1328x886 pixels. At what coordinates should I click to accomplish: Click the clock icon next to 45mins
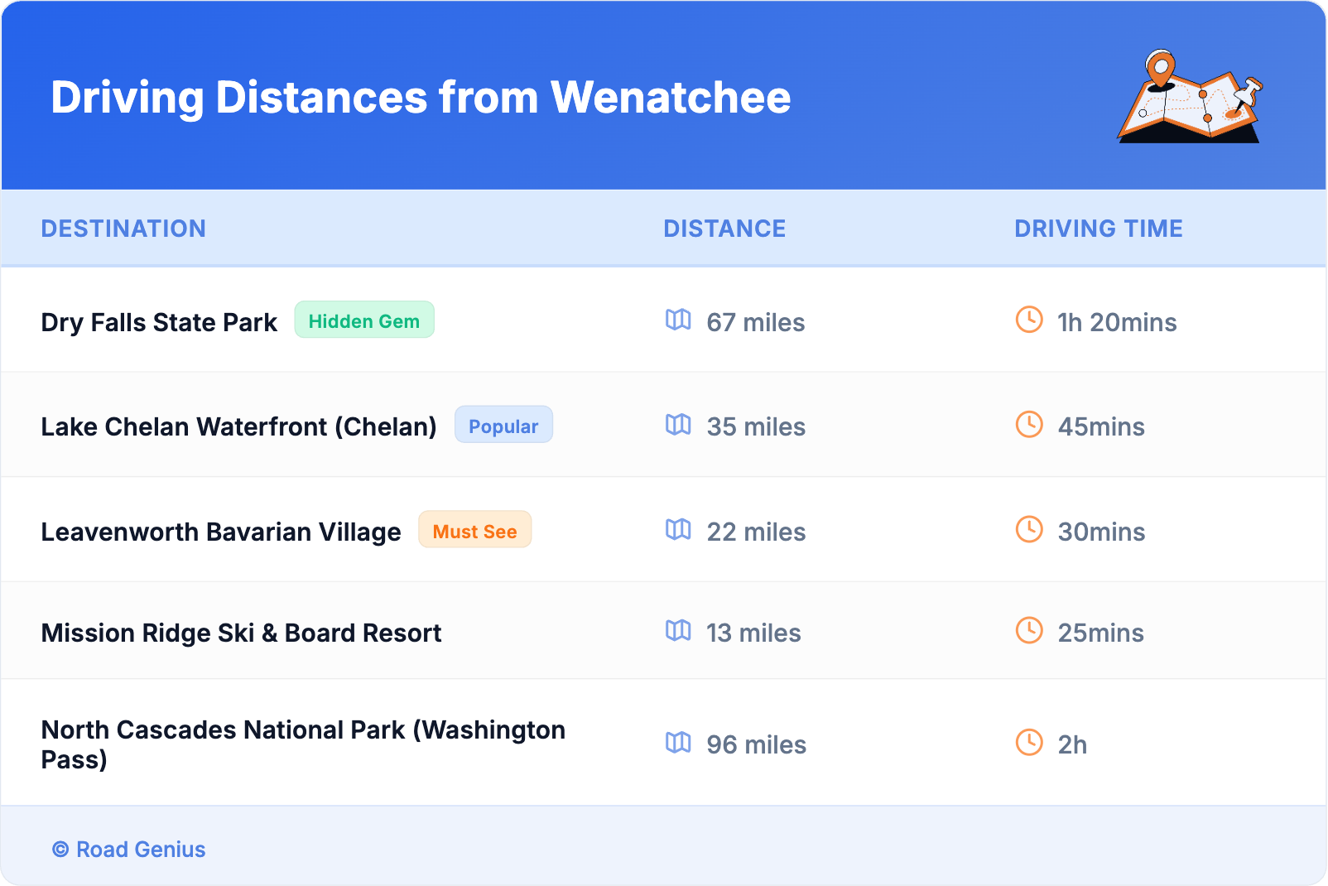tap(1029, 425)
